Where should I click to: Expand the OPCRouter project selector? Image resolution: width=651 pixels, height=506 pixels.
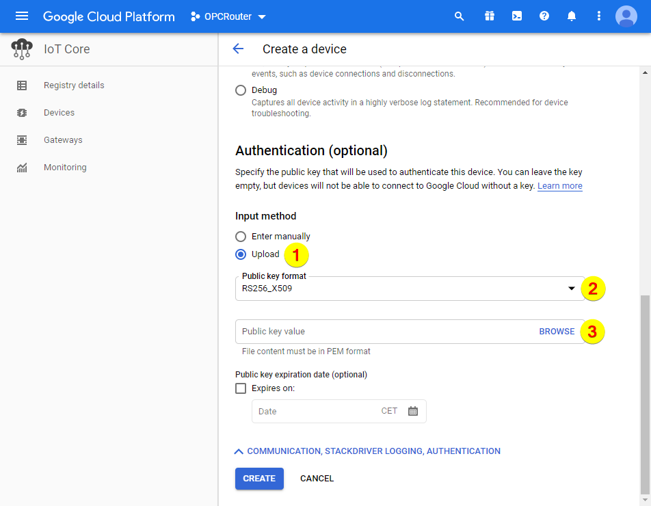coord(228,16)
